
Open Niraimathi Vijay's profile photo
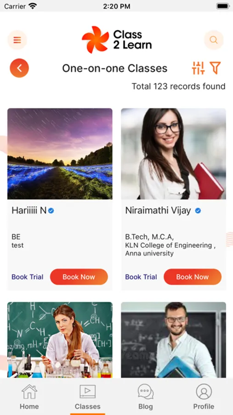[x=173, y=154]
